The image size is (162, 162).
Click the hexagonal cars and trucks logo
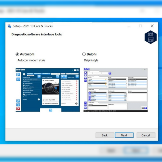(151, 37)
